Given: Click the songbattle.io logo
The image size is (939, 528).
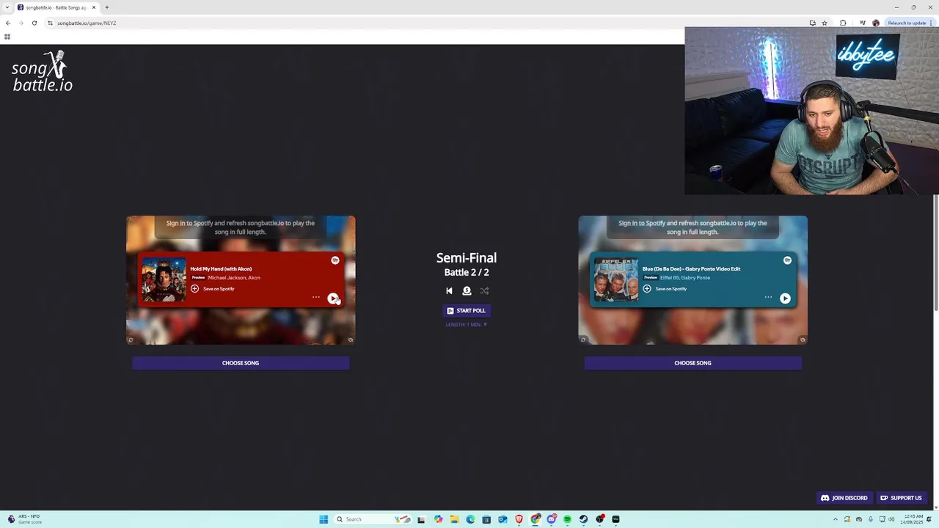Looking at the screenshot, I should click(42, 72).
